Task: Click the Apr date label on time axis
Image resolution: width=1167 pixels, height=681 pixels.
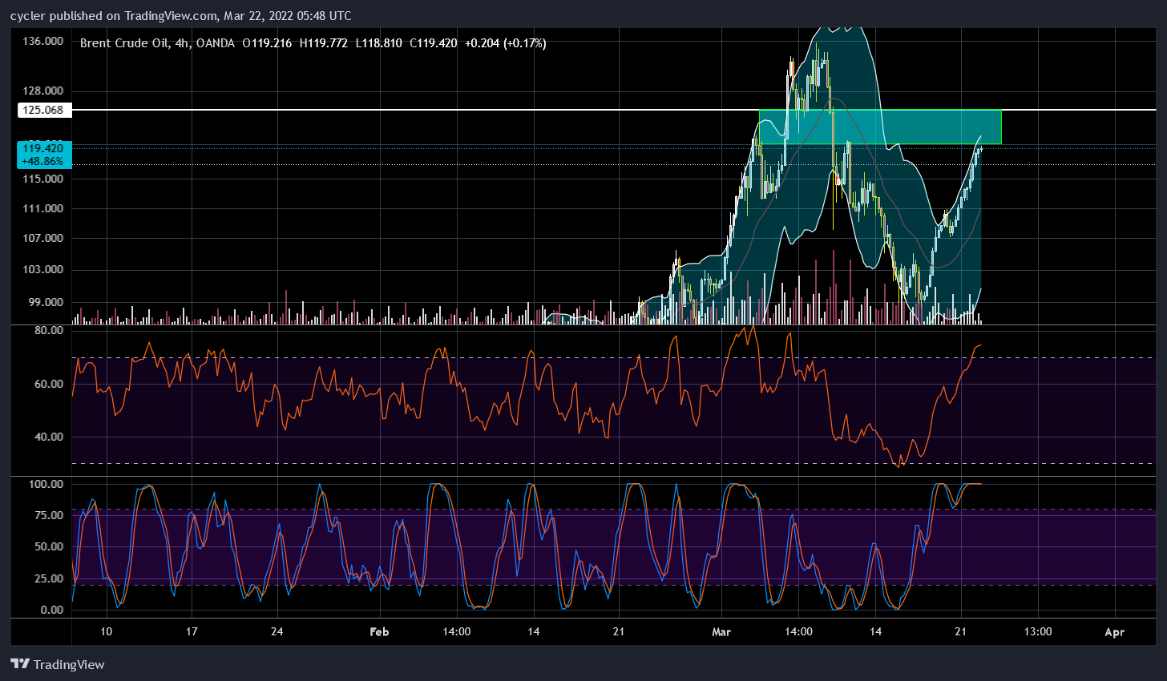Action: [x=1115, y=632]
